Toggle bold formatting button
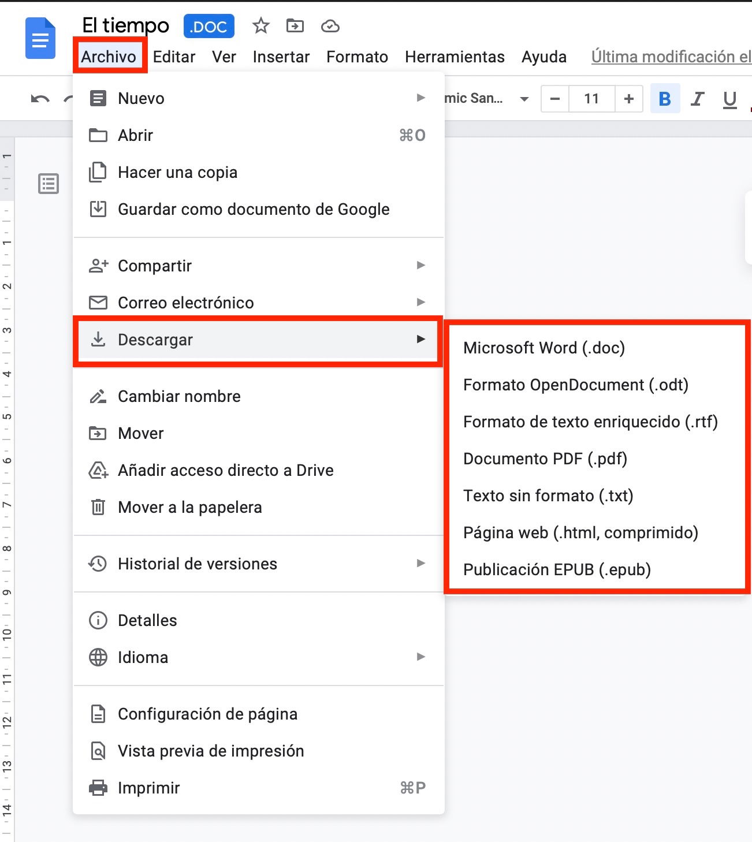Image resolution: width=752 pixels, height=842 pixels. click(665, 99)
